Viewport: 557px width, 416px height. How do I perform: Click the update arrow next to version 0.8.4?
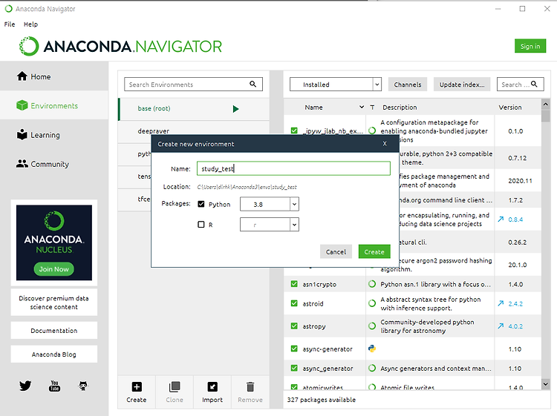(x=501, y=219)
